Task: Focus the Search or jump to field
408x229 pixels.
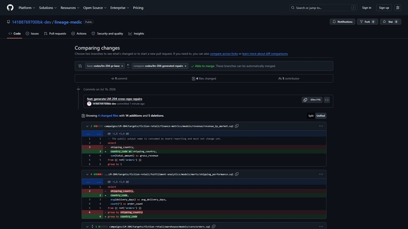Action: click(x=323, y=8)
